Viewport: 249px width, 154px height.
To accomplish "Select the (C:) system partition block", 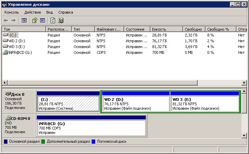I will pyautogui.click(x=67, y=104).
